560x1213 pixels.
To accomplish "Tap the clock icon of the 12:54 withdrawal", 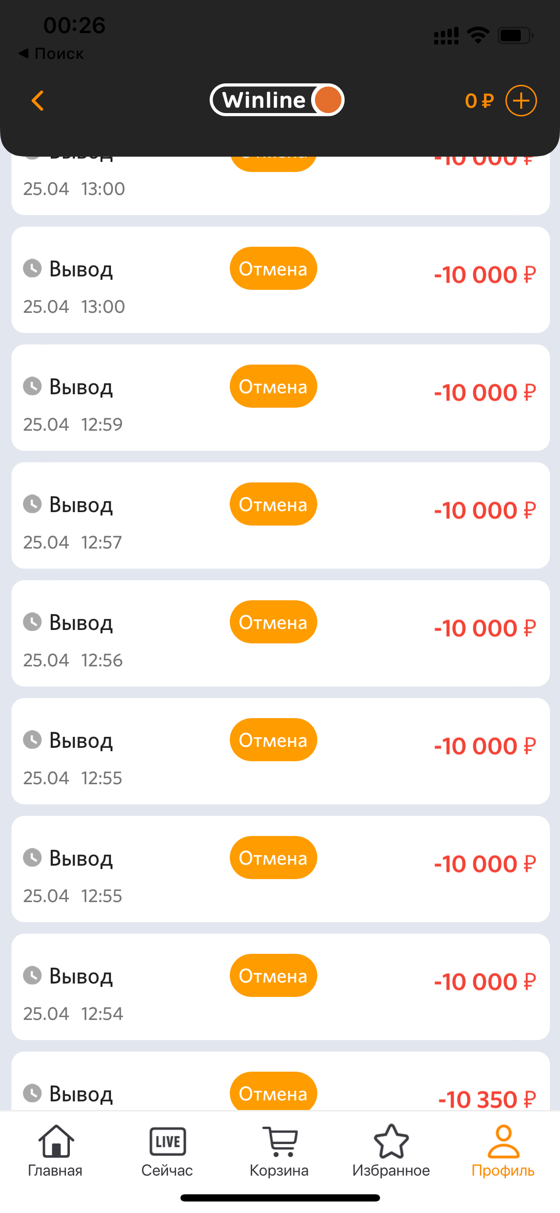I will point(33,975).
